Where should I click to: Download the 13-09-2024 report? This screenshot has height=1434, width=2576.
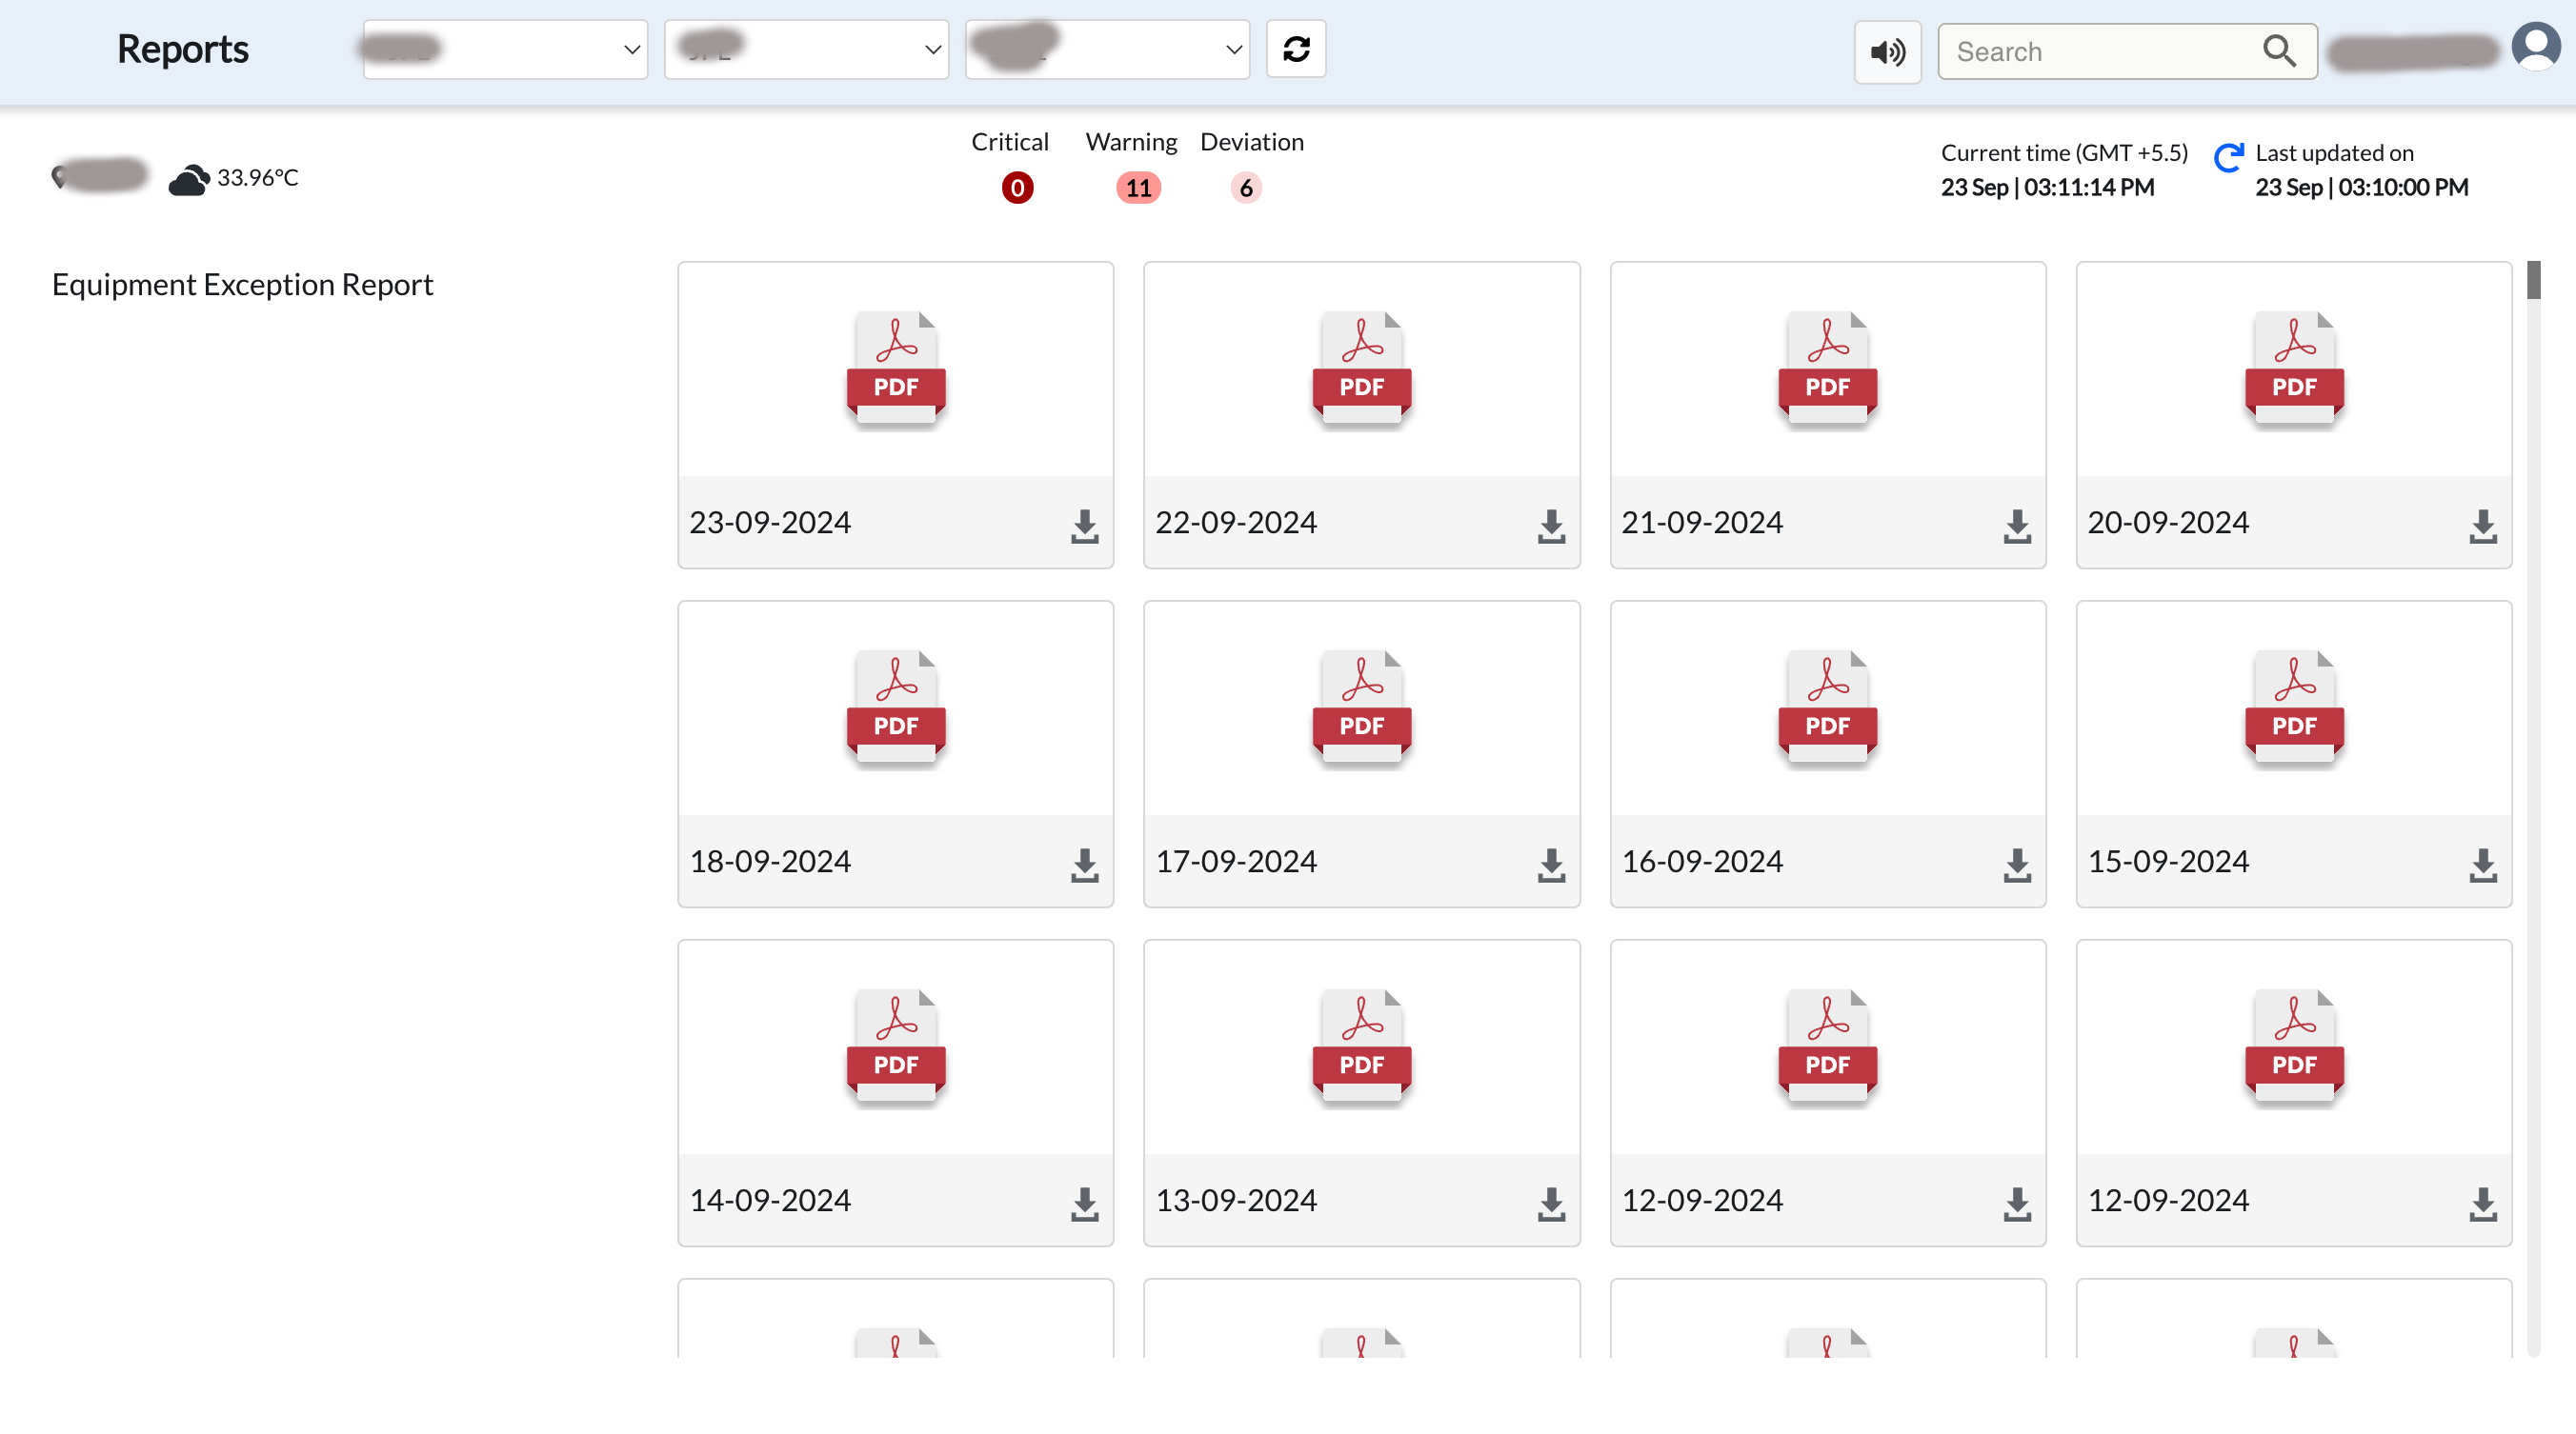pos(1550,1204)
